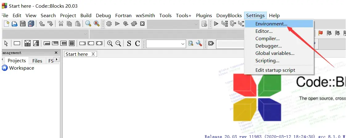Click the Build and run icon

pyautogui.click(x=126, y=24)
